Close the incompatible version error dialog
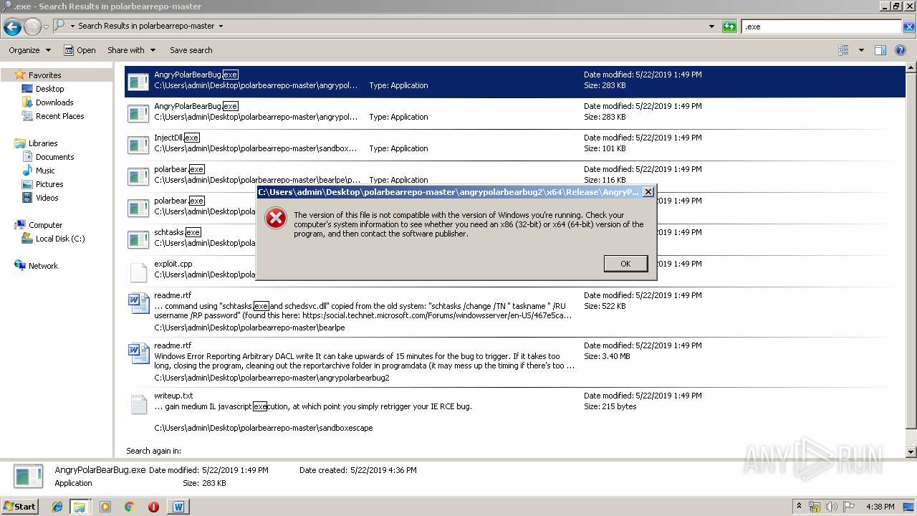917x516 pixels. [x=648, y=192]
